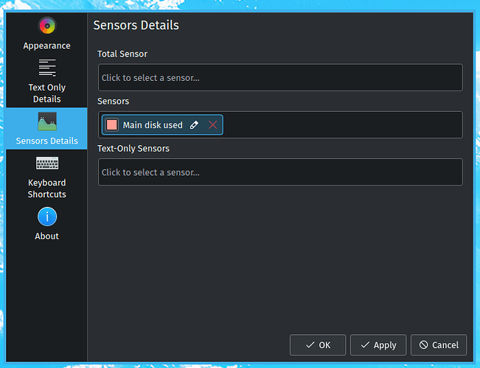
Task: Switch to the Text Only Details page
Action: (47, 93)
